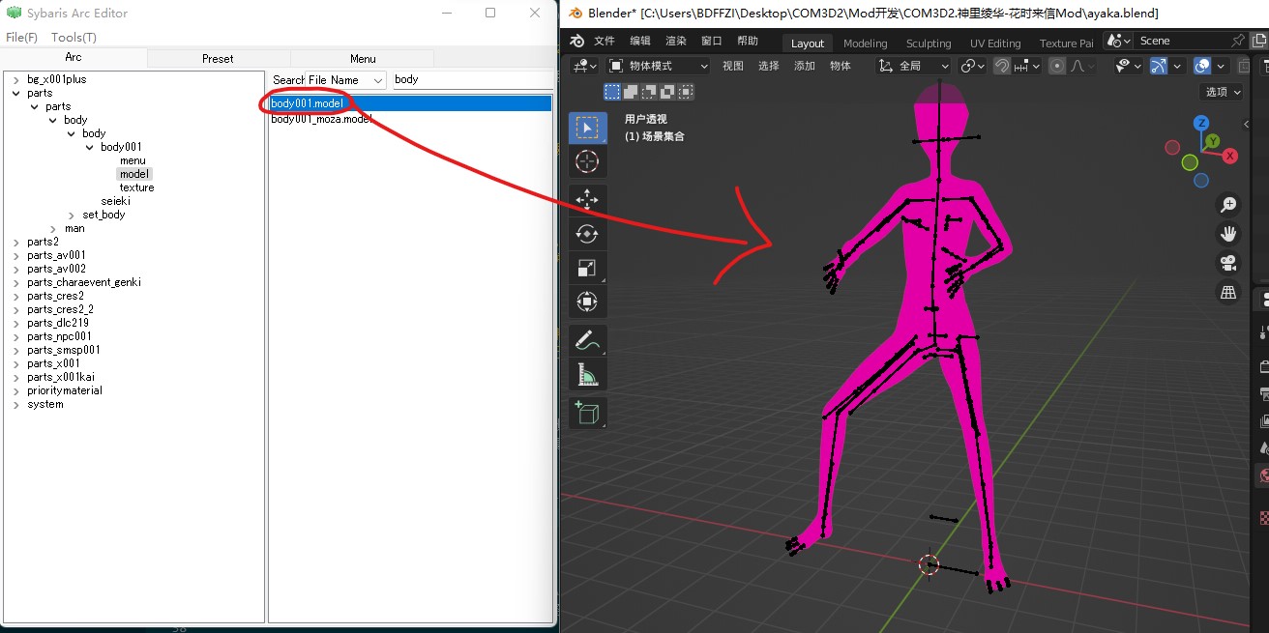This screenshot has width=1269, height=633.
Task: Select the Rotate tool in Blender
Action: coord(587,233)
